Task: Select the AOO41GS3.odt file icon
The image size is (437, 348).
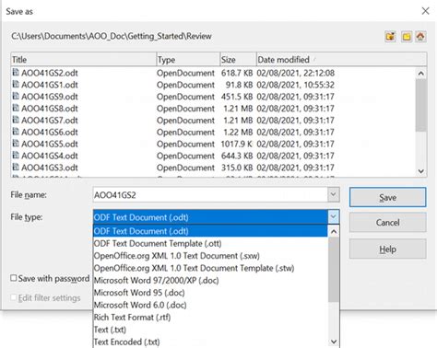Action: click(16, 167)
